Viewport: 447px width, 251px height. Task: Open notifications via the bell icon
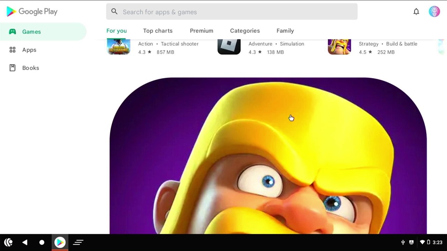416,12
